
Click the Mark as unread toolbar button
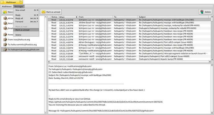51,12
